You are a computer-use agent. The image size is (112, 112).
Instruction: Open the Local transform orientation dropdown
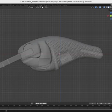tap(32, 7)
